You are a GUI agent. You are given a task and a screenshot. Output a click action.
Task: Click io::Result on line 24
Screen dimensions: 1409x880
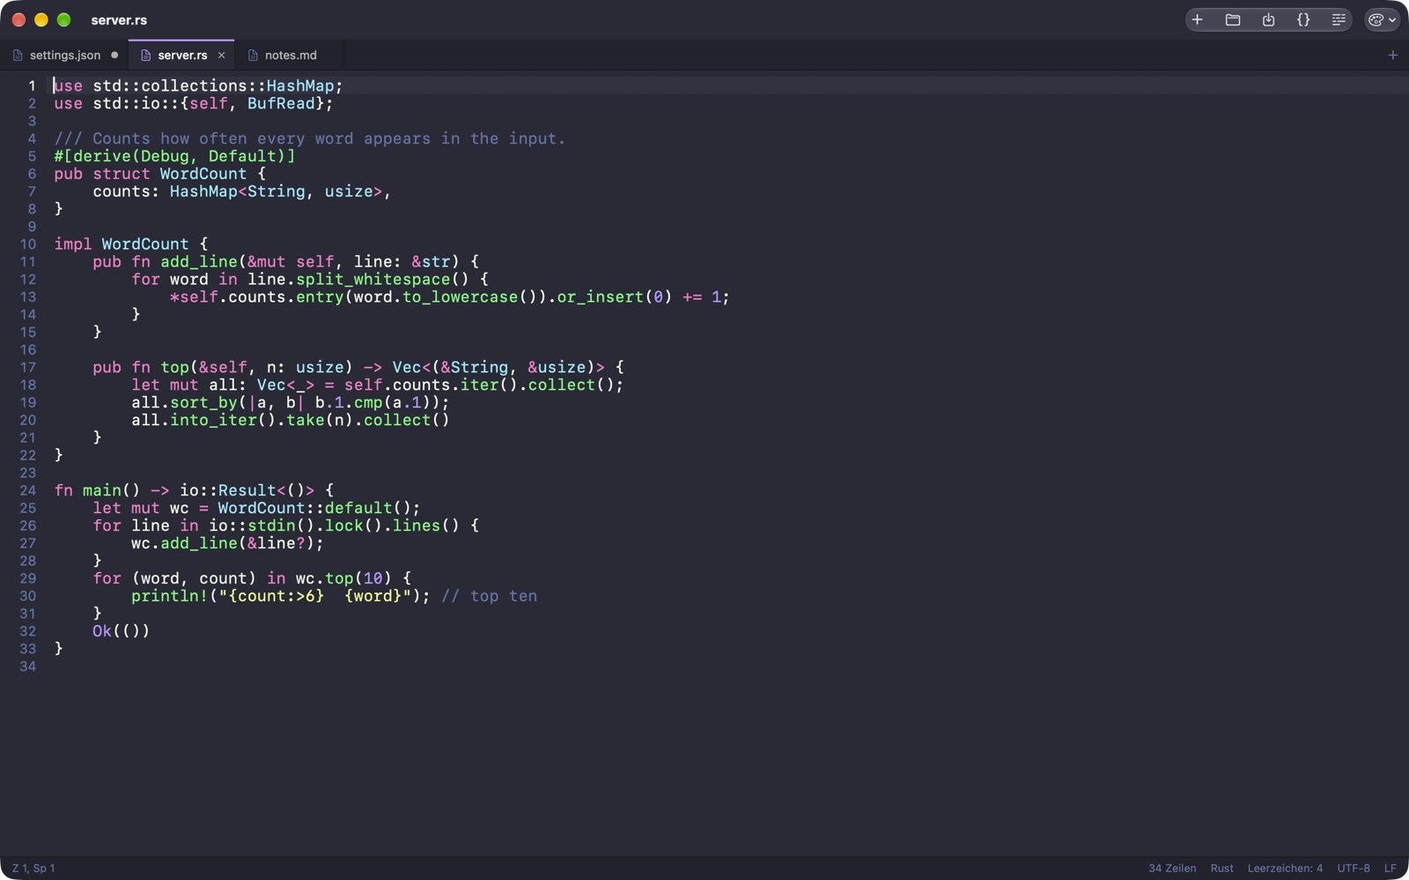click(x=228, y=490)
